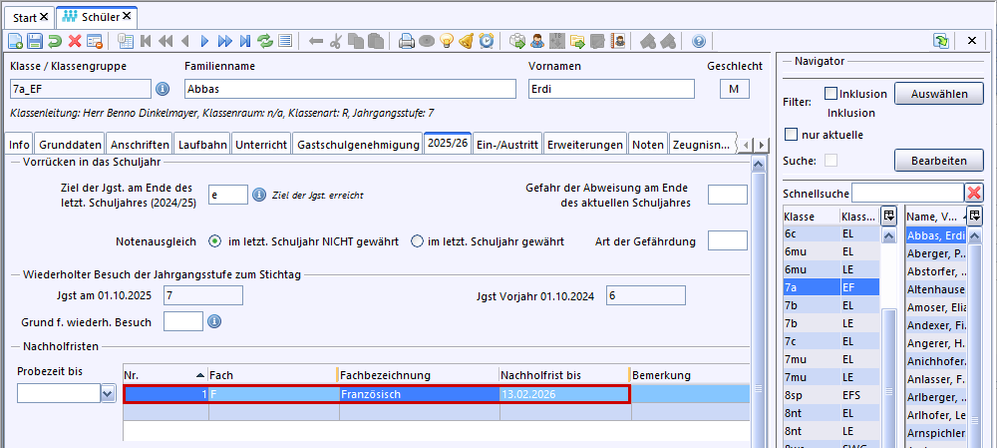Image resolution: width=997 pixels, height=448 pixels.
Task: Open the Klasse column filter dropdown arrow
Action: pyautogui.click(x=888, y=216)
